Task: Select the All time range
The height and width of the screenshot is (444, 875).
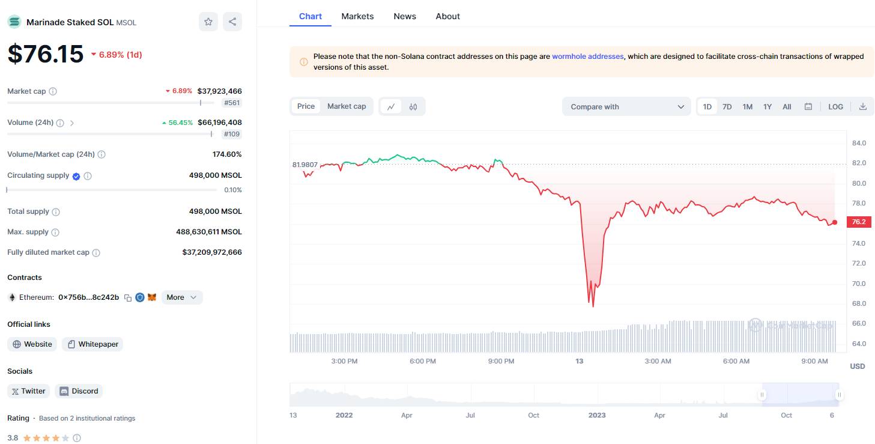Action: pyautogui.click(x=787, y=107)
